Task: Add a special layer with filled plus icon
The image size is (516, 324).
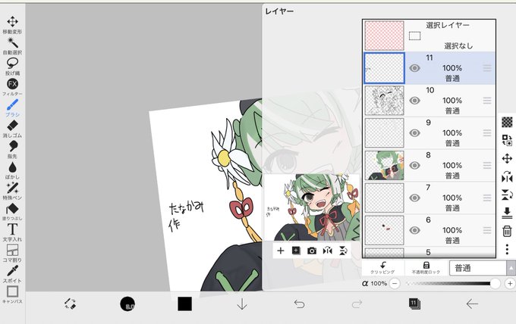Action: coord(296,251)
